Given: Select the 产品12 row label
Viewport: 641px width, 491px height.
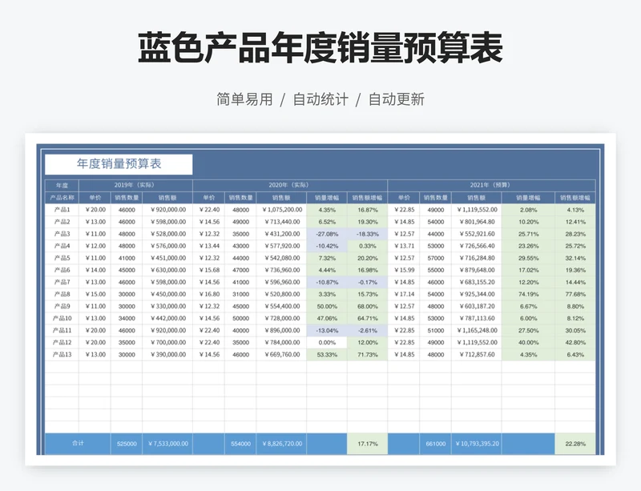Looking at the screenshot, I should pyautogui.click(x=62, y=342).
